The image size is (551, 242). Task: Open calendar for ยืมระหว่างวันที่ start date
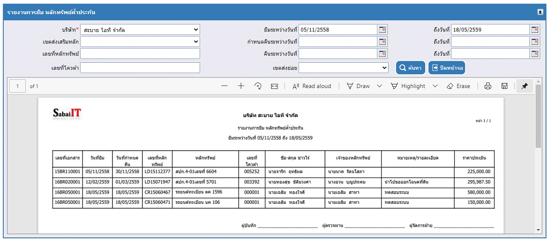383,30
